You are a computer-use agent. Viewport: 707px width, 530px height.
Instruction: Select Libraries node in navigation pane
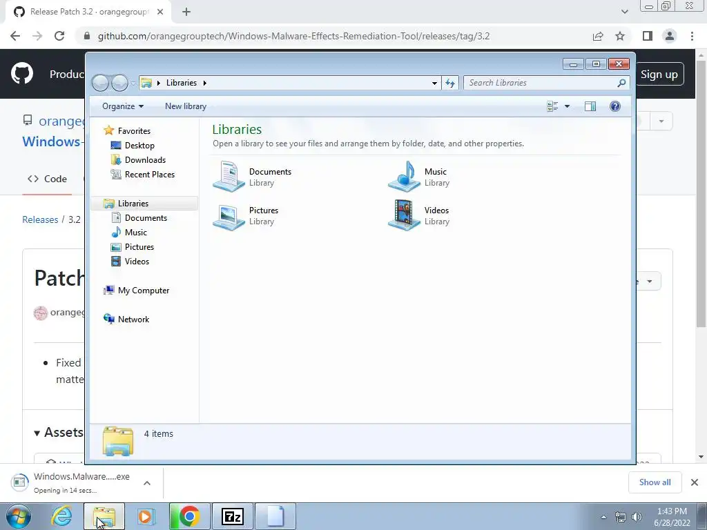(x=144, y=204)
